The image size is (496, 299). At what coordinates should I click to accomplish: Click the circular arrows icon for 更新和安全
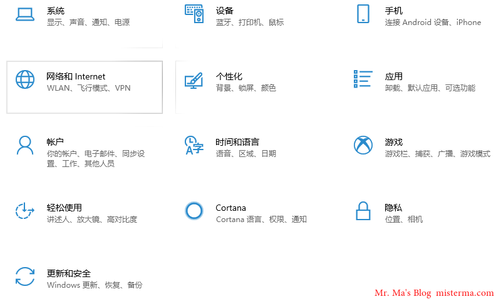pyautogui.click(x=25, y=276)
